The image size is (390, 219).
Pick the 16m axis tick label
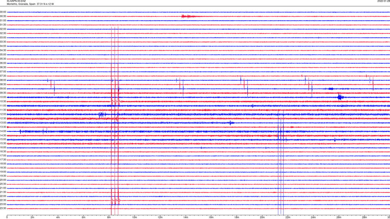(211, 217)
